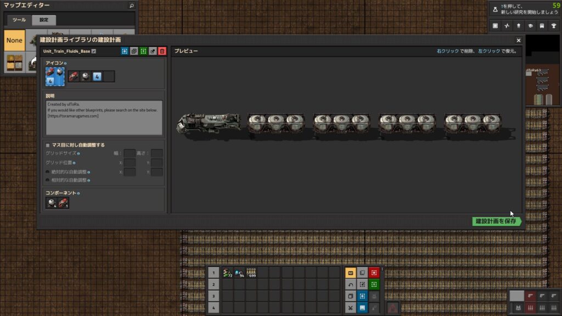
Task: Click the first fluid wagon in preview
Action: coord(276,123)
